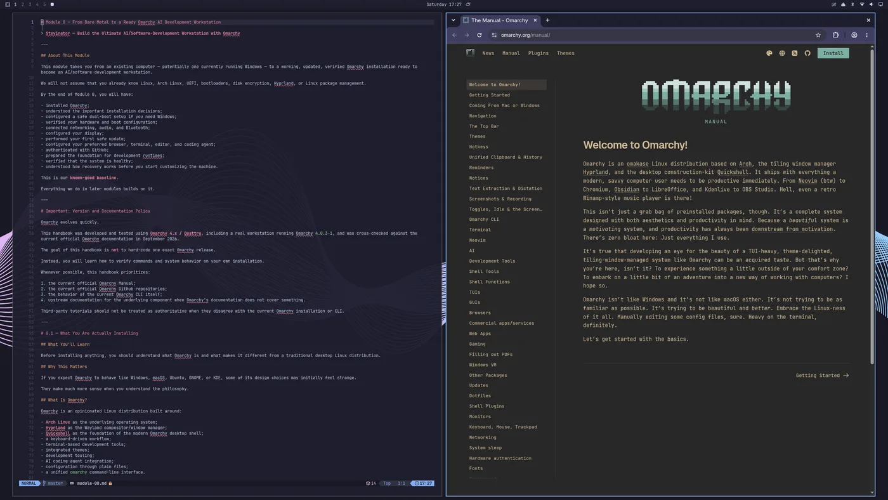888x500 pixels.
Task: Open 'Dotfiles' sidebar entry
Action: [480, 396]
